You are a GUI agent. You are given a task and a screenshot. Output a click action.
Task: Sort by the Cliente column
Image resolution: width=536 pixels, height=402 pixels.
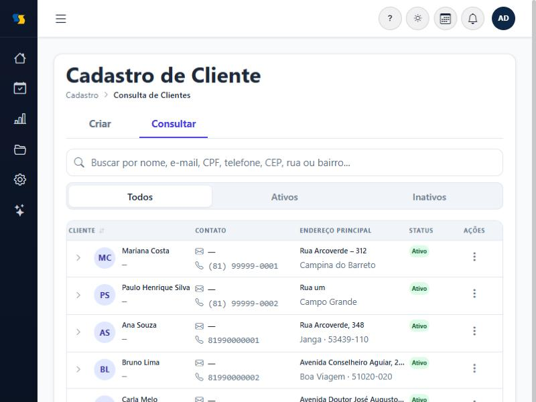click(x=86, y=230)
